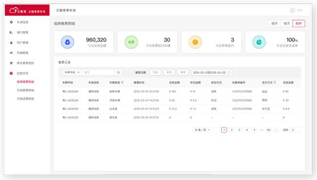Click the orange exclamation warning icon
Viewport: 317px width, 180px height.
click(195, 42)
